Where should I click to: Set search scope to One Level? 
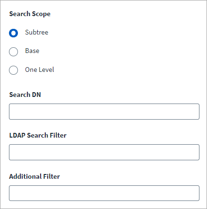coord(13,70)
